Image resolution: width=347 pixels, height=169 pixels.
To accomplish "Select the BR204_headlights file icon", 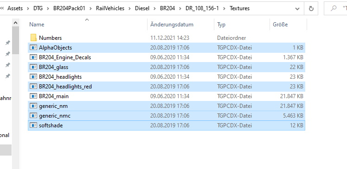I will pos(33,77).
